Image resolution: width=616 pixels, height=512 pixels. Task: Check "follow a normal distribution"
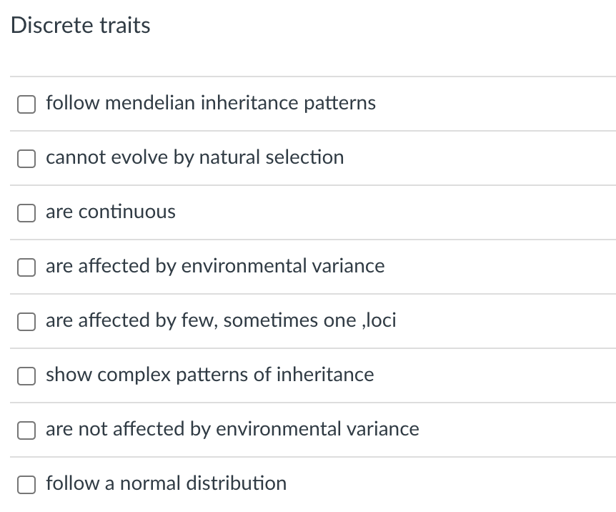26,484
